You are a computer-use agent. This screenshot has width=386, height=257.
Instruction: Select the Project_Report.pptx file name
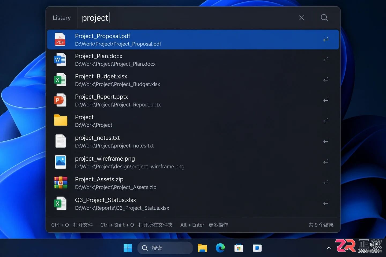[102, 97]
